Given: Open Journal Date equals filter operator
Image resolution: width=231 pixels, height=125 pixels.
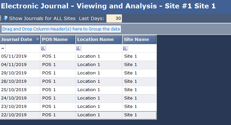Looking at the screenshot, I should pyautogui.click(x=3, y=48).
